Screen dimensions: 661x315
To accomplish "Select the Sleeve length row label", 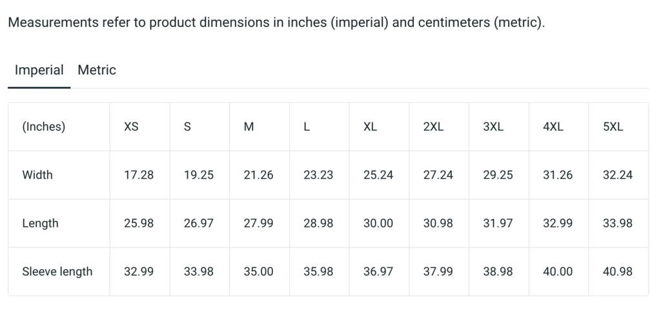I will click(x=57, y=272).
